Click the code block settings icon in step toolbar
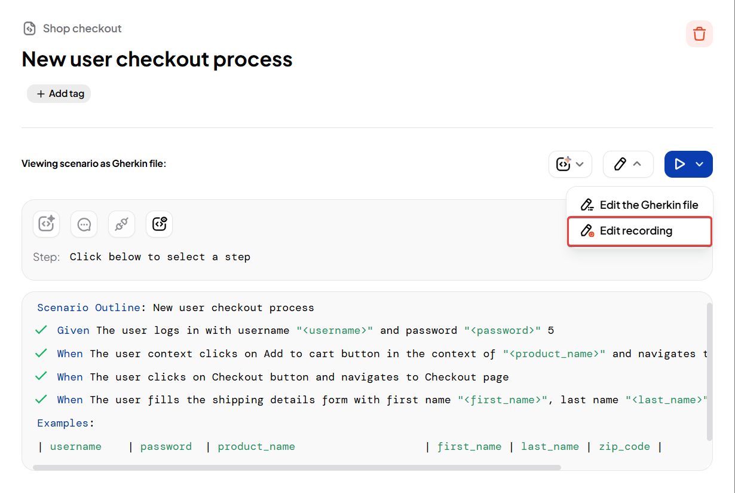Image resolution: width=735 pixels, height=493 pixels. click(159, 224)
